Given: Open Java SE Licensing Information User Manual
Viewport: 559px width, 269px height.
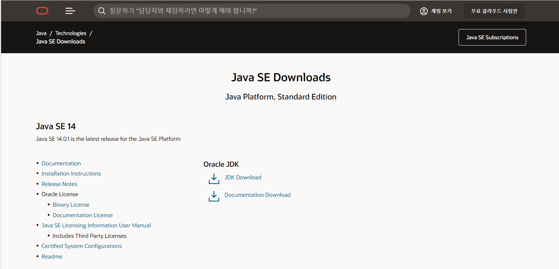Looking at the screenshot, I should pos(96,225).
